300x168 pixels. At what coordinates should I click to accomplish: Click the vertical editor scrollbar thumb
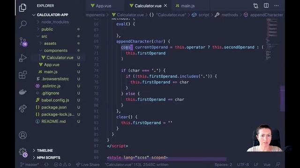(282, 98)
